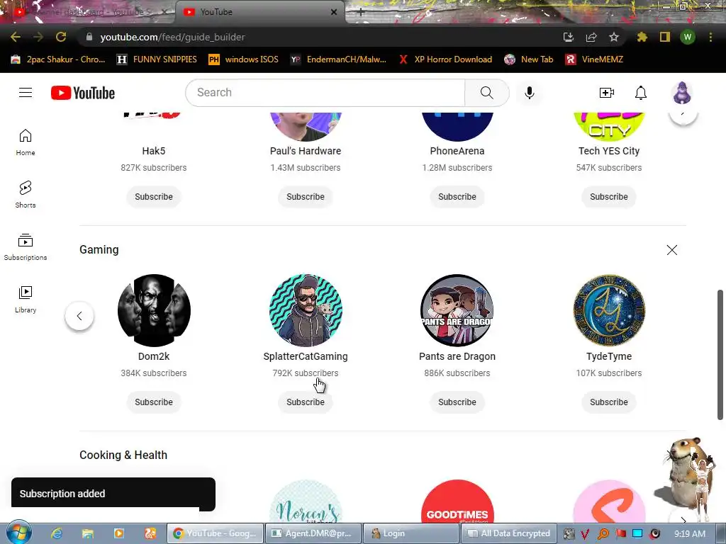Screen dimensions: 726x544
Task: Subscribe to Hak5
Action: pyautogui.click(x=154, y=197)
